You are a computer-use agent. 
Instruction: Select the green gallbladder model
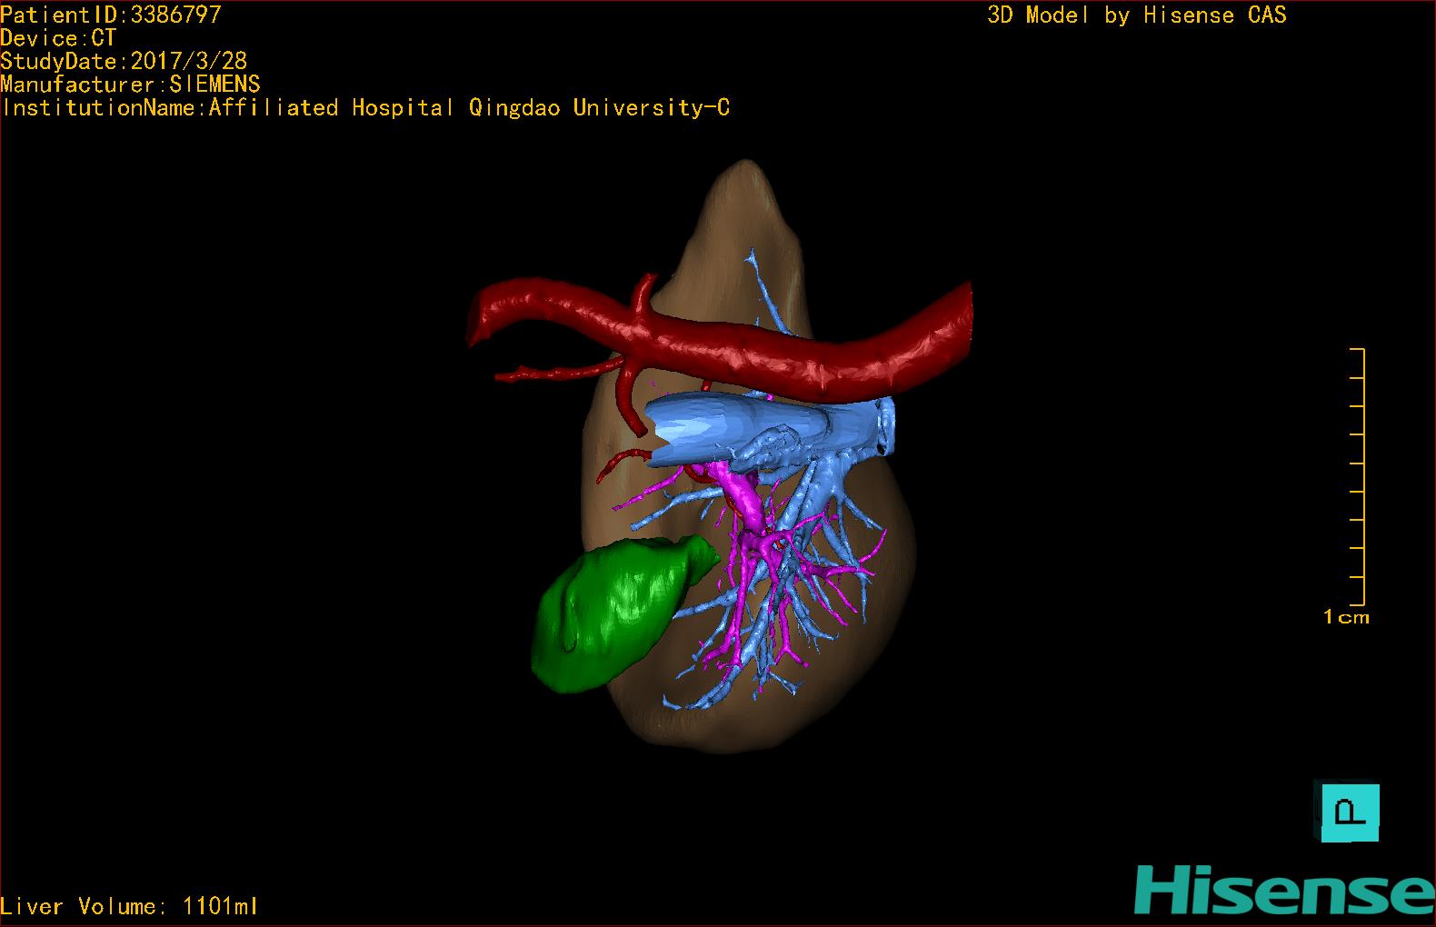618,616
